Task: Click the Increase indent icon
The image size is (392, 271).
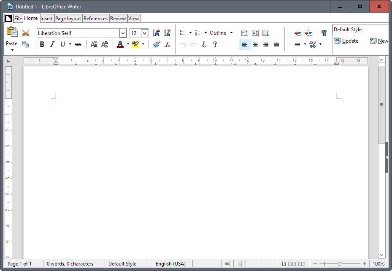Action: click(298, 33)
